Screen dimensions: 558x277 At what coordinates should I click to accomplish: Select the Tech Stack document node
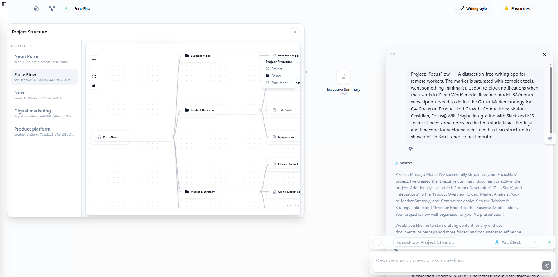tap(285, 110)
